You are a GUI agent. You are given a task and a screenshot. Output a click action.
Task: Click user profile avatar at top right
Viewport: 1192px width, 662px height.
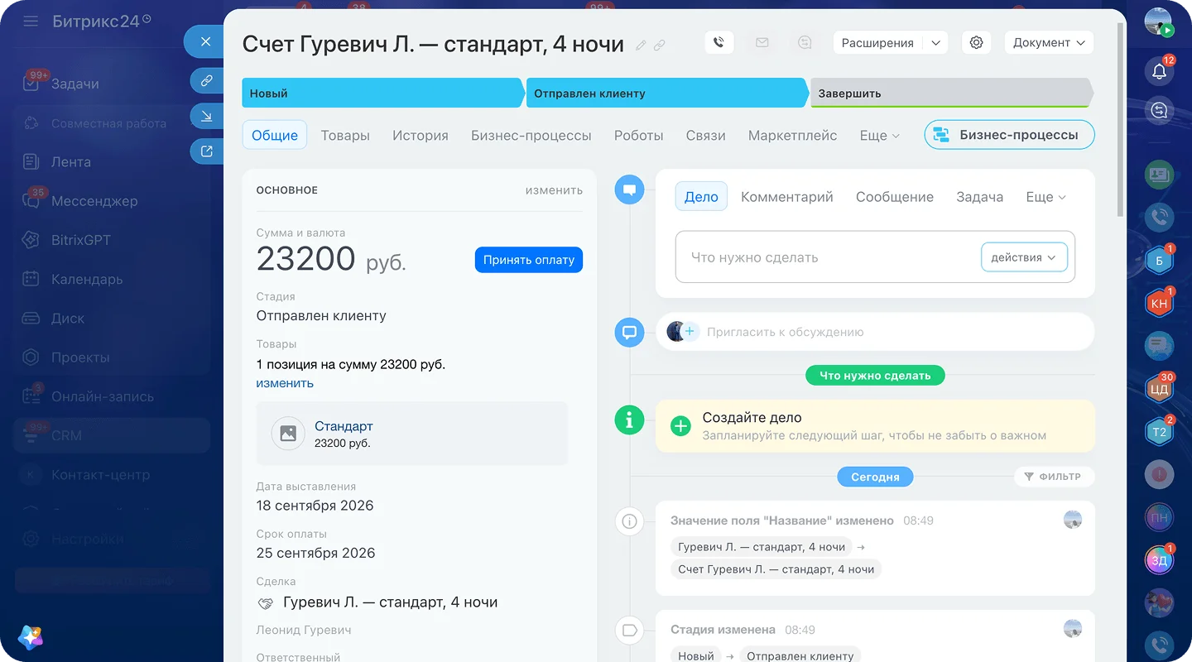1159,22
